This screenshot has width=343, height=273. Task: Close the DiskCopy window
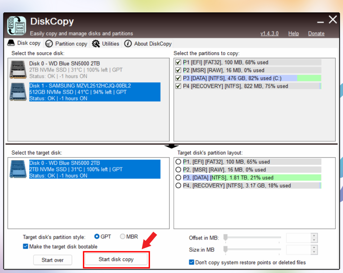tap(333, 20)
